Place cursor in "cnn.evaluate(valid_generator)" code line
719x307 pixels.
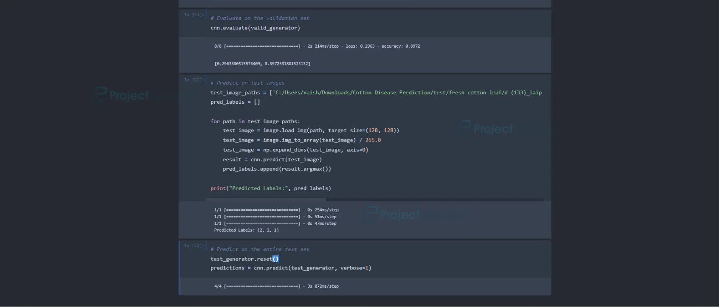[x=255, y=28]
